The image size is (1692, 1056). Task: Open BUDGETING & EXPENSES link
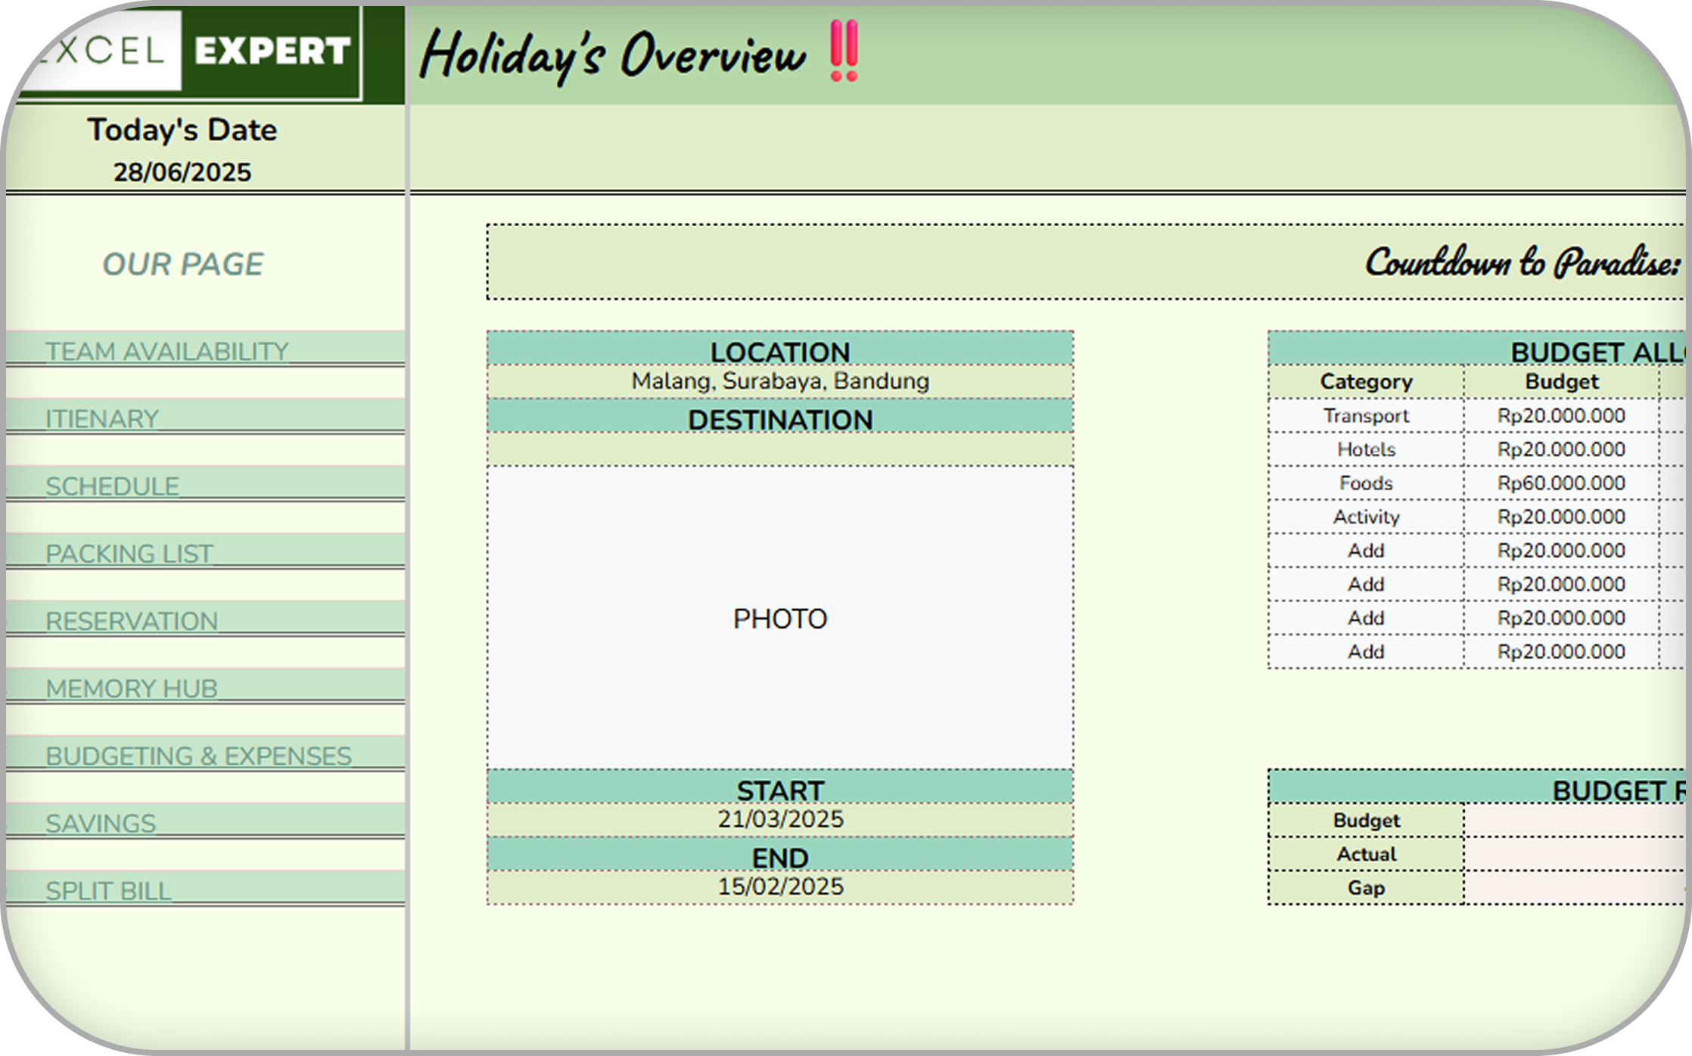pos(198,755)
